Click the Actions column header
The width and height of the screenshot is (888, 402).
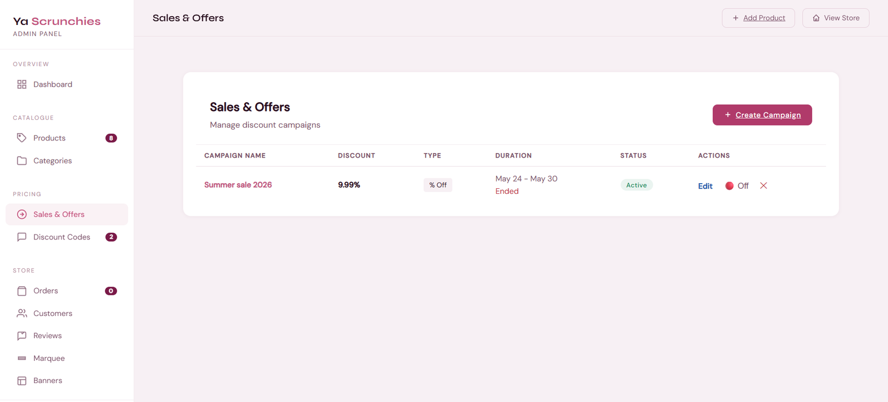click(714, 155)
